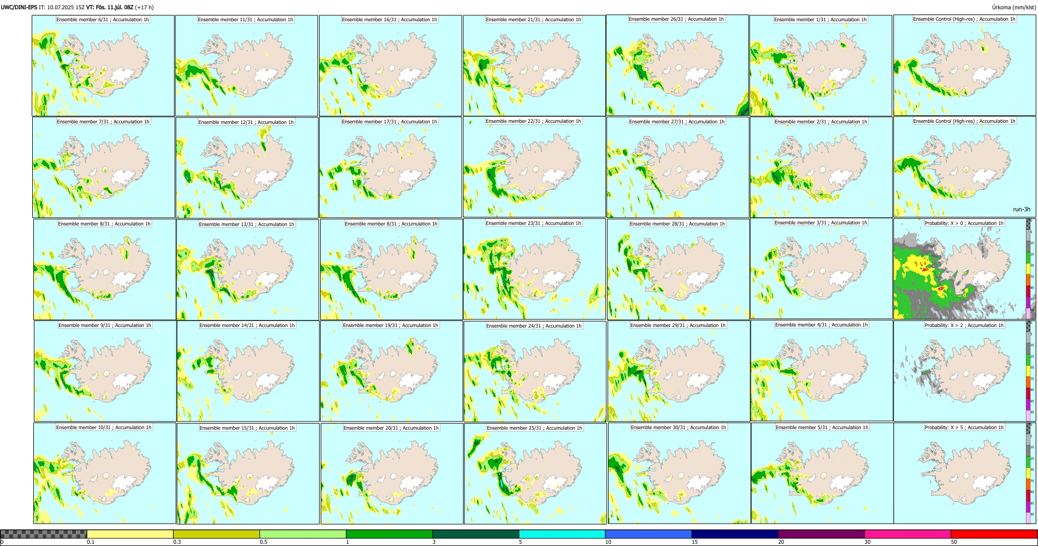
Task: Click the Ensemble member 21/31 map panel
Action: coord(534,66)
